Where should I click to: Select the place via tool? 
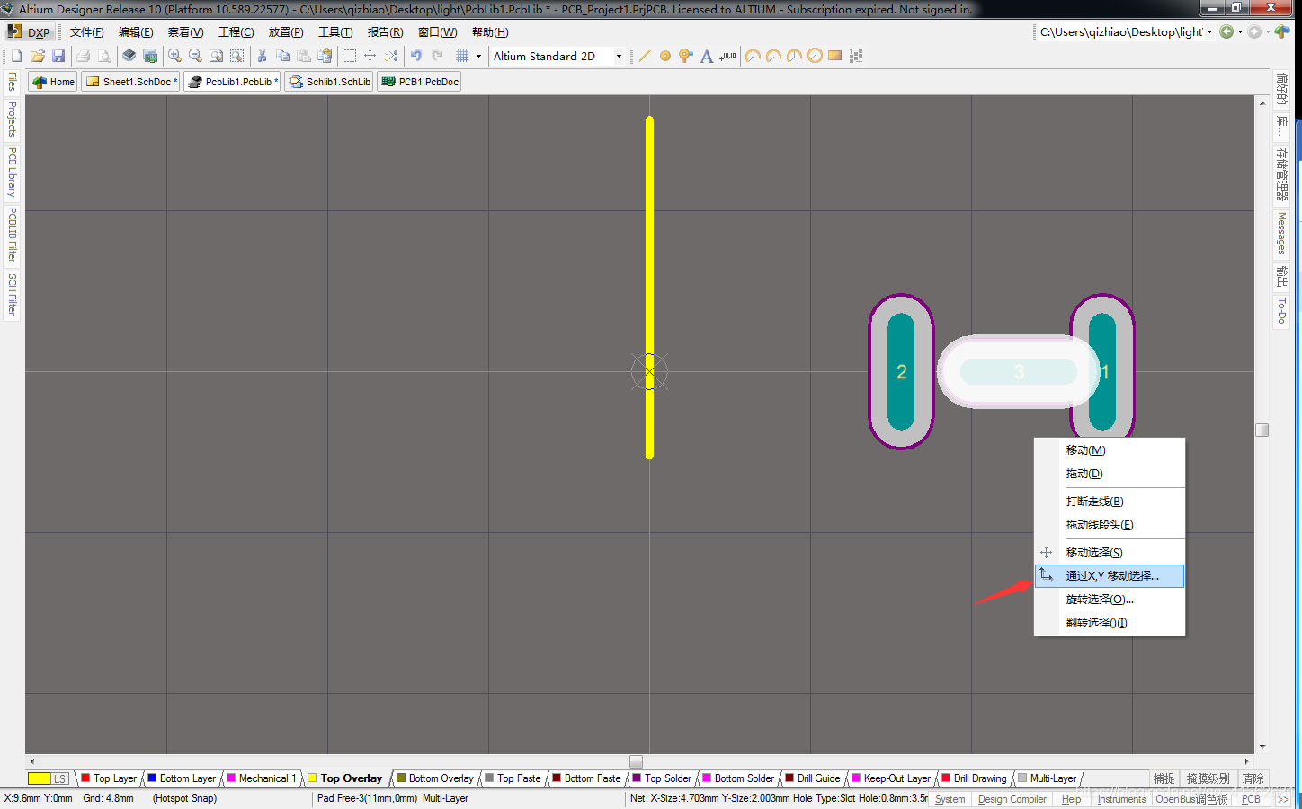tap(686, 56)
